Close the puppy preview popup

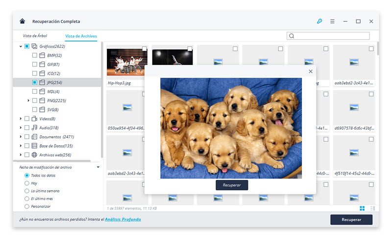point(311,71)
